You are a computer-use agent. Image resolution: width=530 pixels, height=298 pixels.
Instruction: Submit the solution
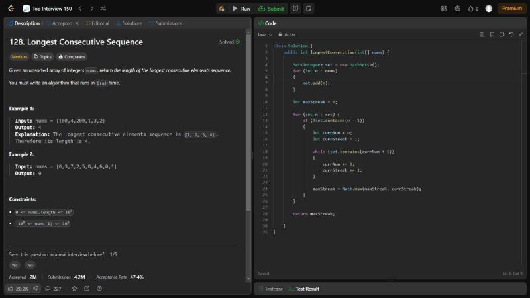[x=271, y=9]
